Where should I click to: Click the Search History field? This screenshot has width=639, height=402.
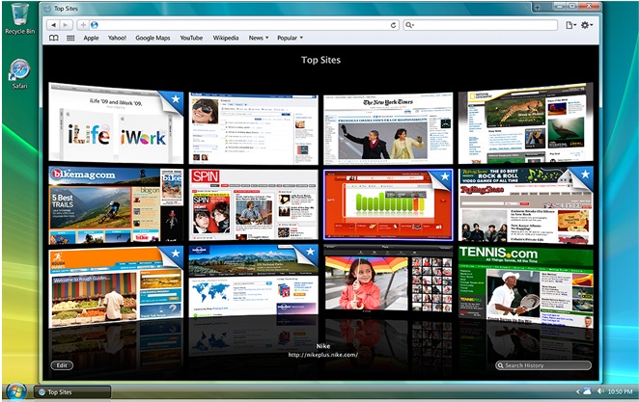point(543,365)
